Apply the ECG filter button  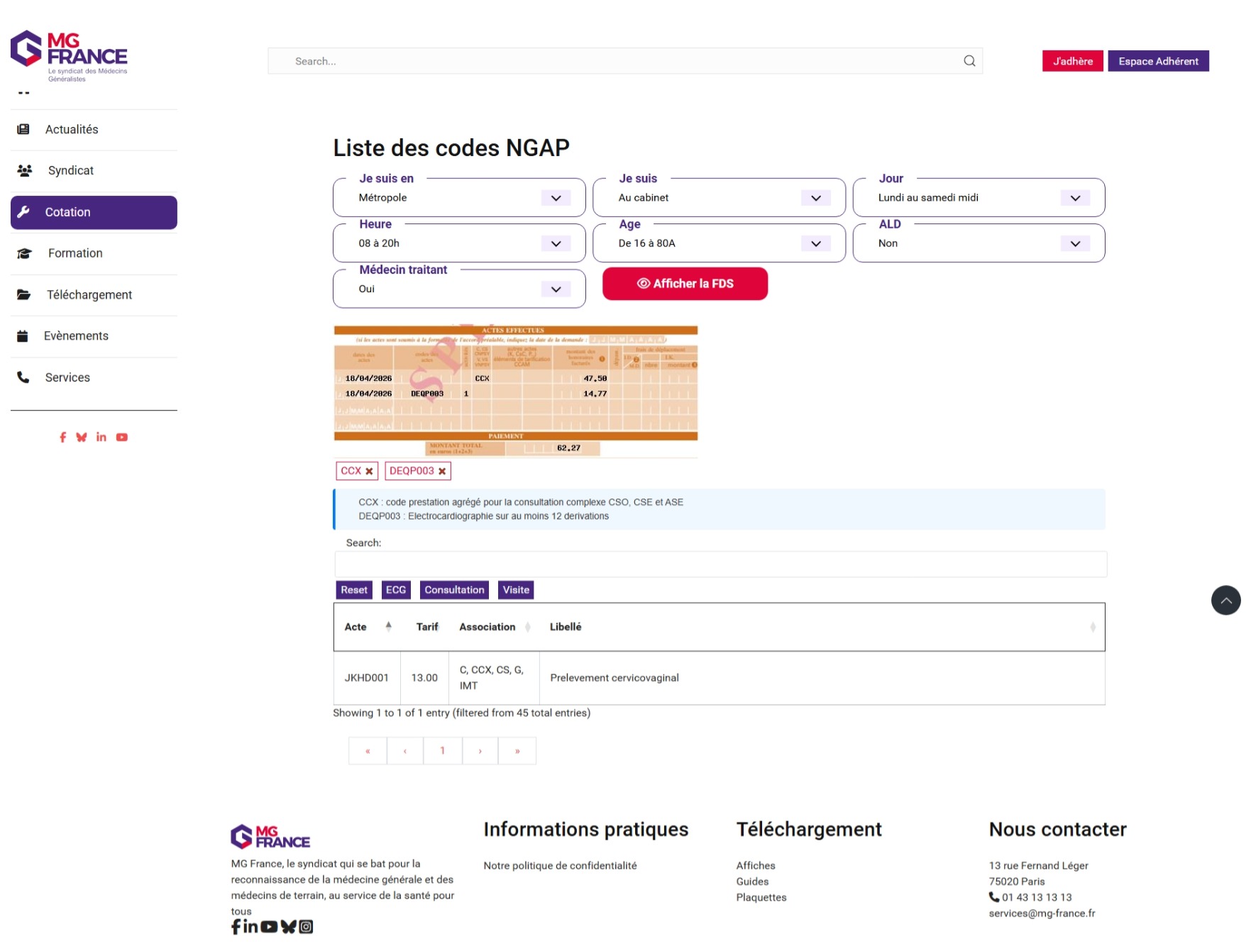tap(396, 590)
